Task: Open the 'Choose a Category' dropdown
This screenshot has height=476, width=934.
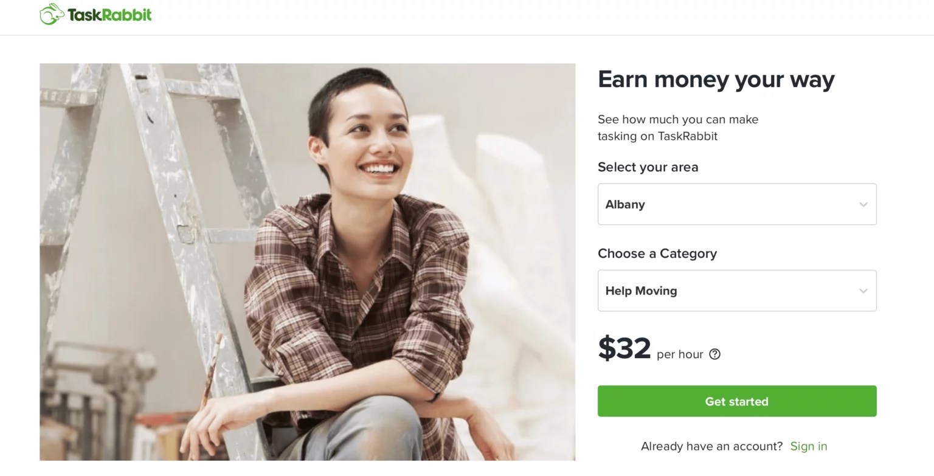Action: (736, 291)
